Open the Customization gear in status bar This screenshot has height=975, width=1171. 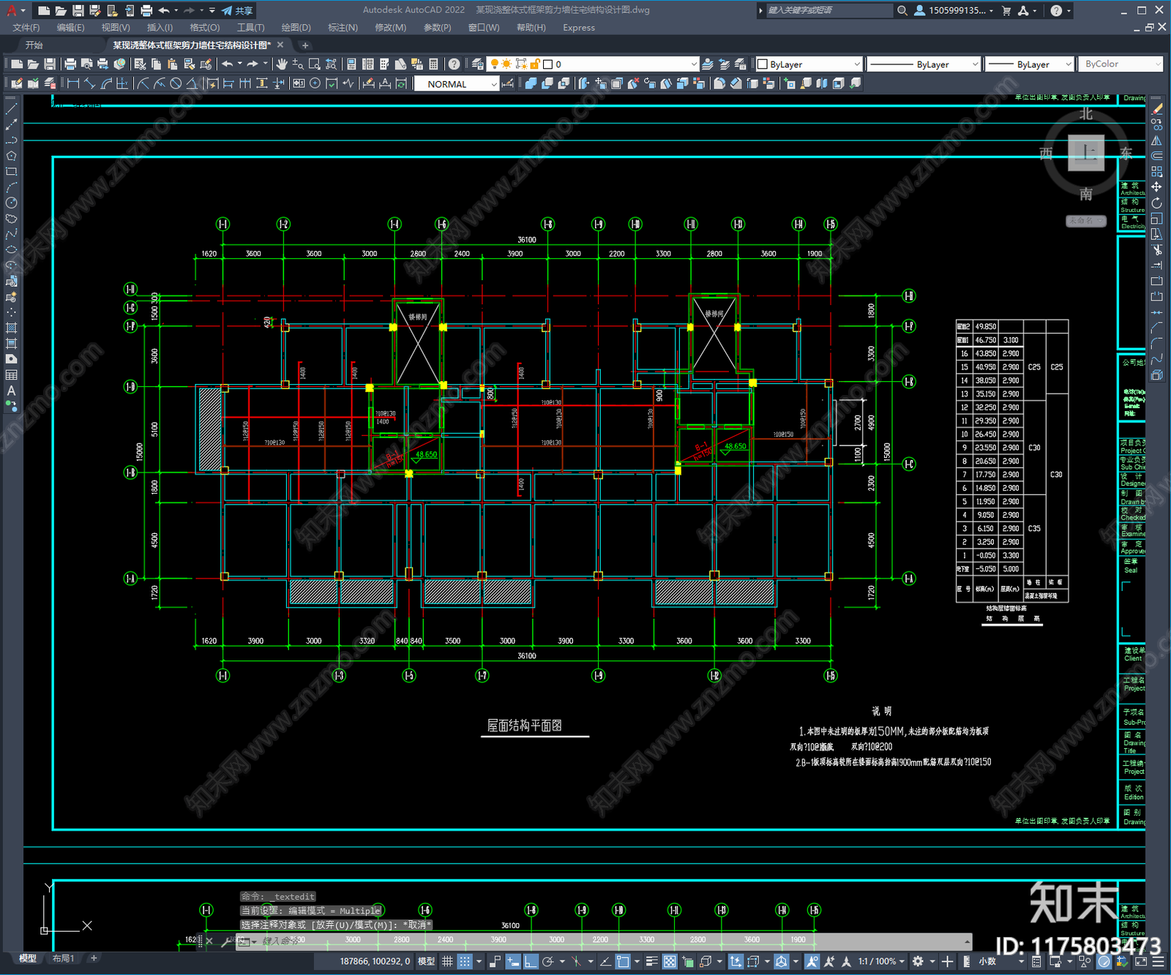click(918, 961)
